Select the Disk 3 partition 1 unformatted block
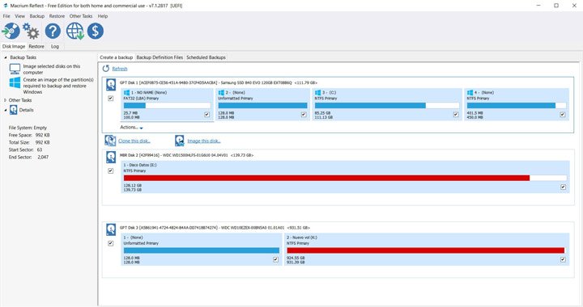 pyautogui.click(x=201, y=249)
